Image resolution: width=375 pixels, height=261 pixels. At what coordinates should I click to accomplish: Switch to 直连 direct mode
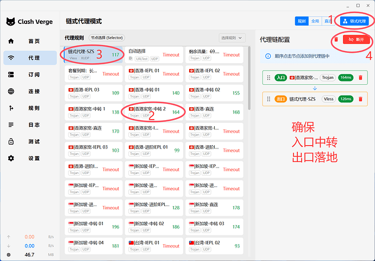327,21
